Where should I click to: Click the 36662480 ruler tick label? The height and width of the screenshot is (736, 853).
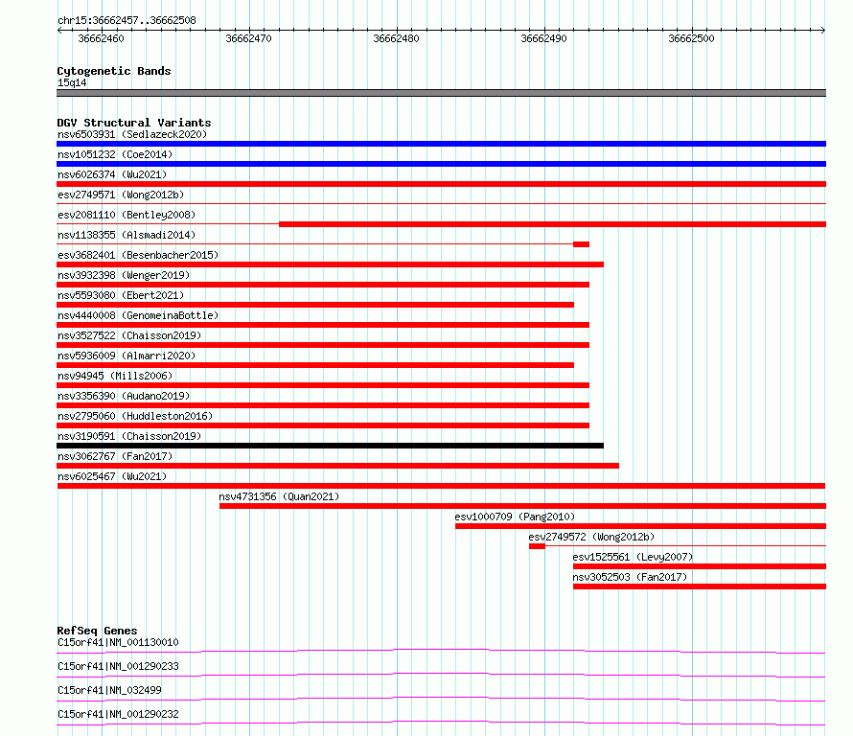click(x=396, y=38)
